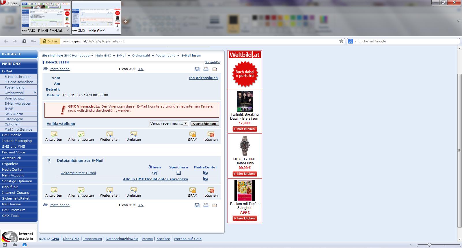Viewport: 462px width, 248px height.
Task: Click the printer icon in the bottom navigation row
Action: coord(206,205)
